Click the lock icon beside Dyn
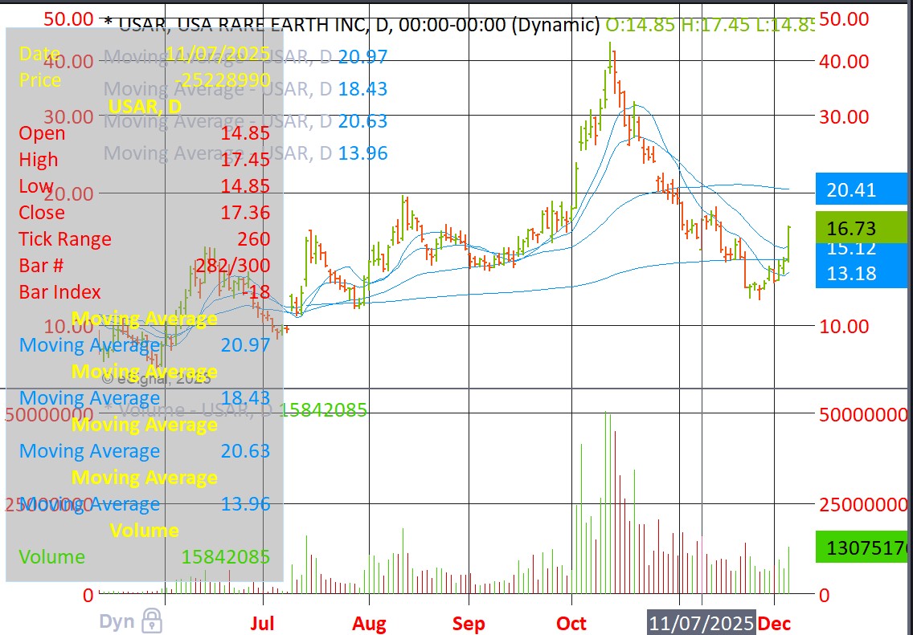This screenshot has height=635, width=913. [152, 621]
